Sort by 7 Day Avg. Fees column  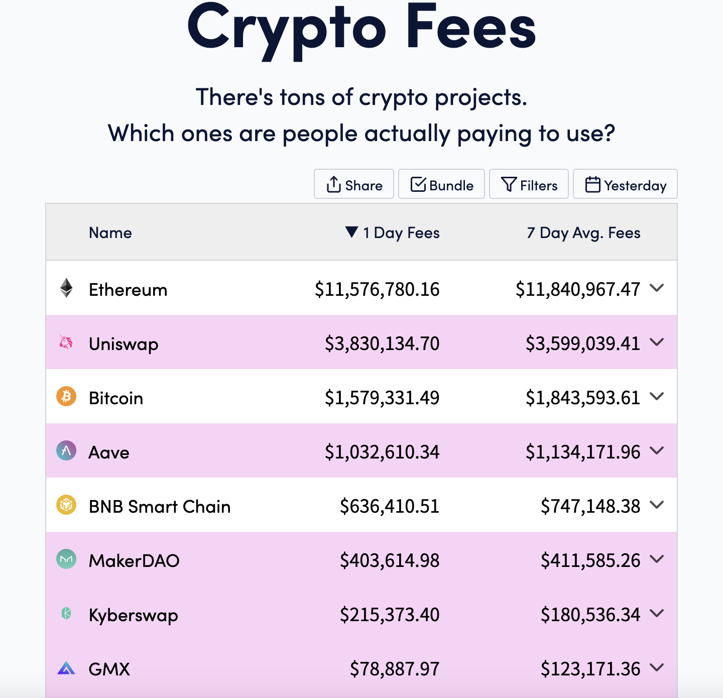pyautogui.click(x=583, y=232)
